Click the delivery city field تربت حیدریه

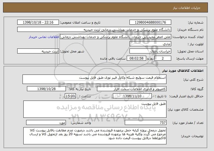[x=38, y=51]
